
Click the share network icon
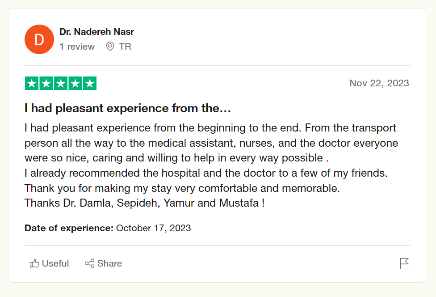89,263
